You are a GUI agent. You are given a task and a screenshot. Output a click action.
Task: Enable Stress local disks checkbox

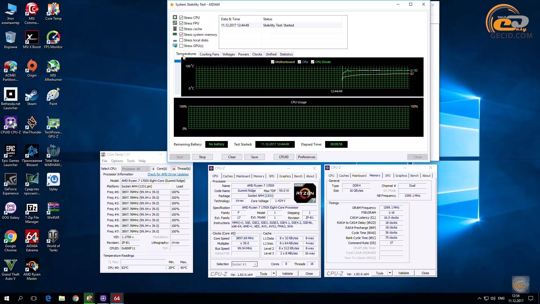coord(181,40)
